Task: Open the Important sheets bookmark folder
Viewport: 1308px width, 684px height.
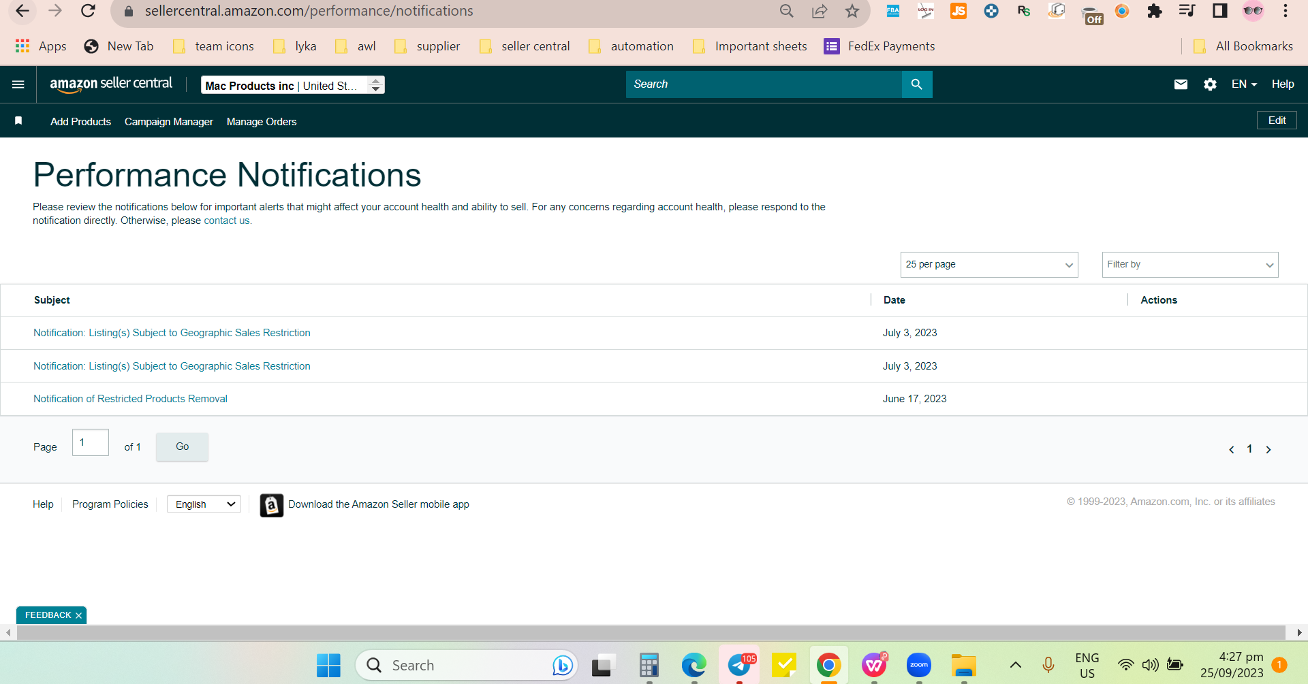Action: [x=749, y=46]
